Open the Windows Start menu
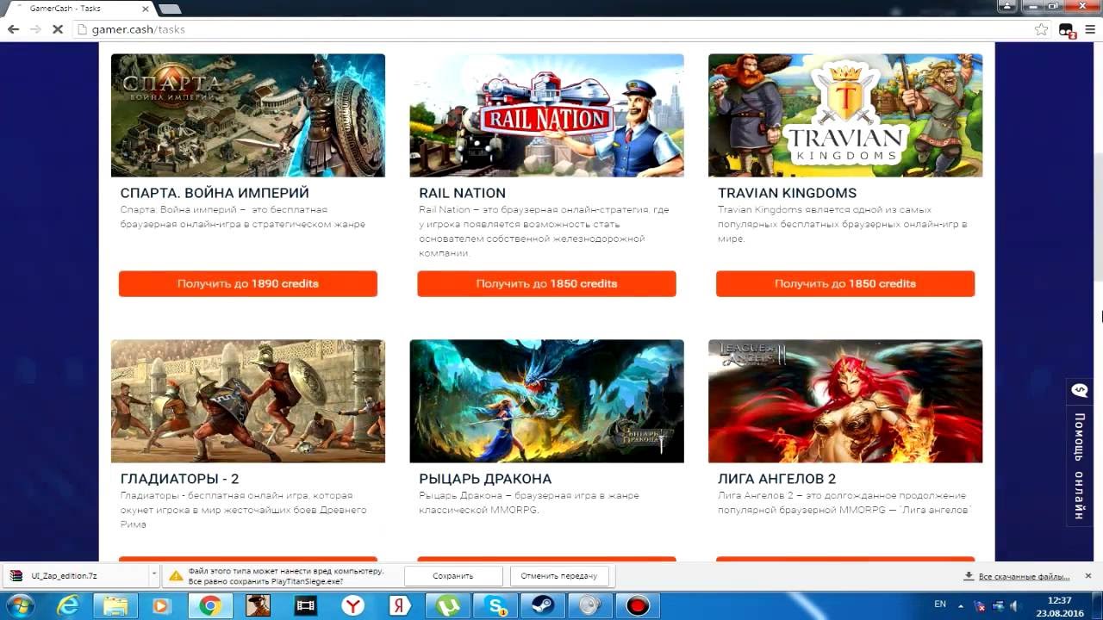The height and width of the screenshot is (620, 1103). [x=19, y=606]
